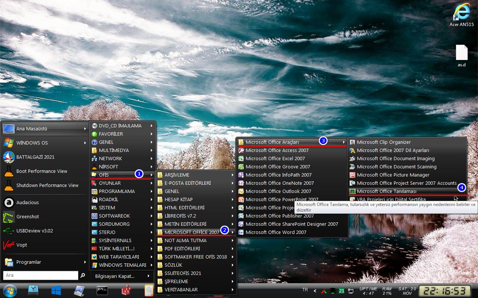This screenshot has height=298, width=478.
Task: Launch Microsoft Office SharePoint Designer 2007
Action: (x=292, y=224)
